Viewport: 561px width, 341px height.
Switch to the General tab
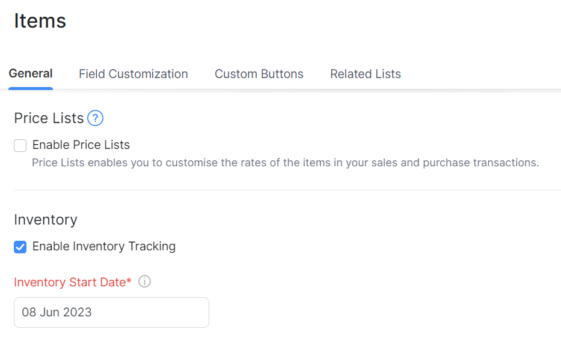[31, 74]
